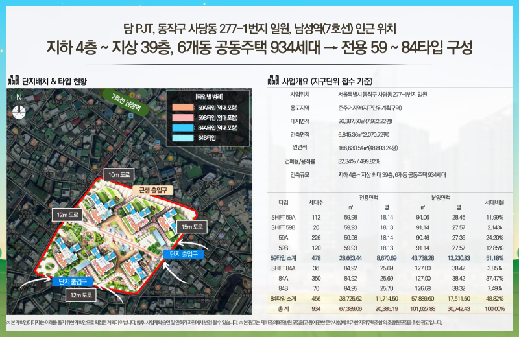Click the north compass icon on the map
The width and height of the screenshot is (519, 337).
tap(19, 112)
